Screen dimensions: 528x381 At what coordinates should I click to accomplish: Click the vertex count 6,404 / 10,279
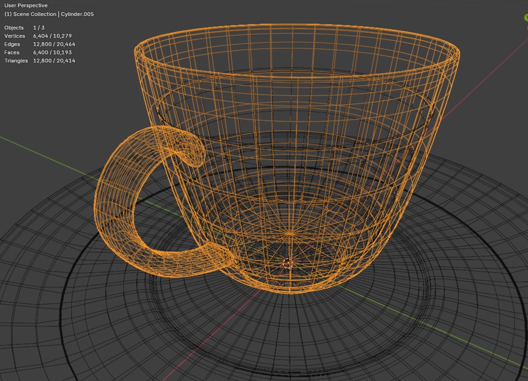pyautogui.click(x=52, y=36)
